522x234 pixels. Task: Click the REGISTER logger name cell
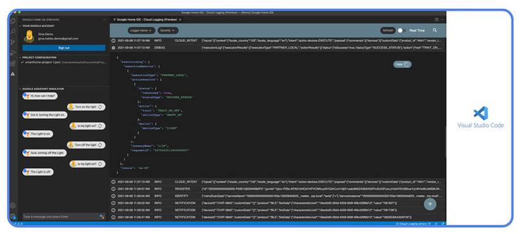[x=182, y=188]
